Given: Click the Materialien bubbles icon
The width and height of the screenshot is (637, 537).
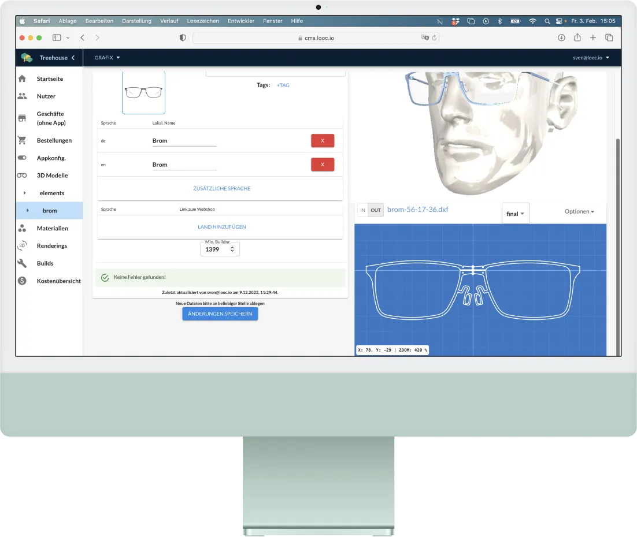Looking at the screenshot, I should tap(22, 228).
